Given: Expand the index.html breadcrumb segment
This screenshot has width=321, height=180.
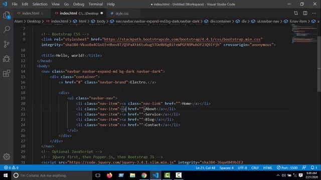Looking at the screenshot, I should [60, 21].
